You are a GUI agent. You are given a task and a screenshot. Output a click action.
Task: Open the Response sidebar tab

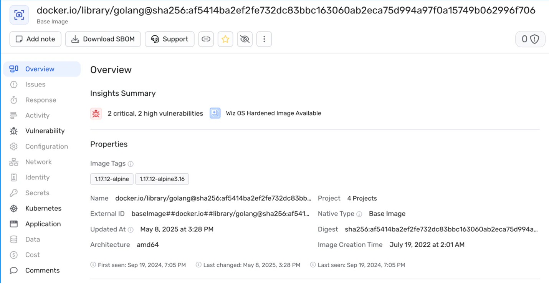click(42, 100)
